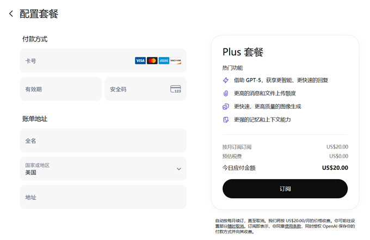Viewport: 370px width, 240px height.
Task: Click the back arrow beside 配置套餐
Action: pos(11,14)
